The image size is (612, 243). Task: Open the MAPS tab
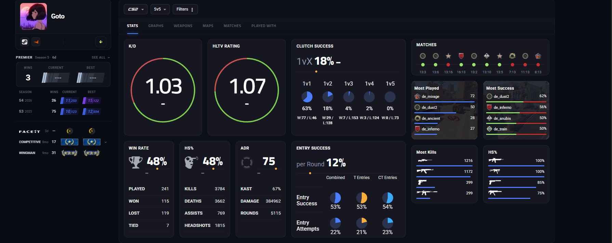(208, 26)
